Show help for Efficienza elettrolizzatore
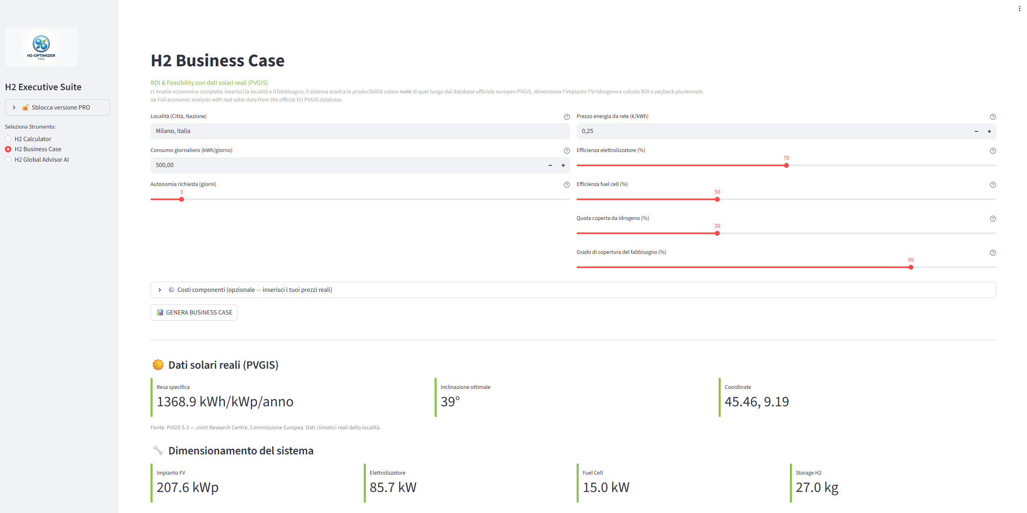 (x=993, y=151)
